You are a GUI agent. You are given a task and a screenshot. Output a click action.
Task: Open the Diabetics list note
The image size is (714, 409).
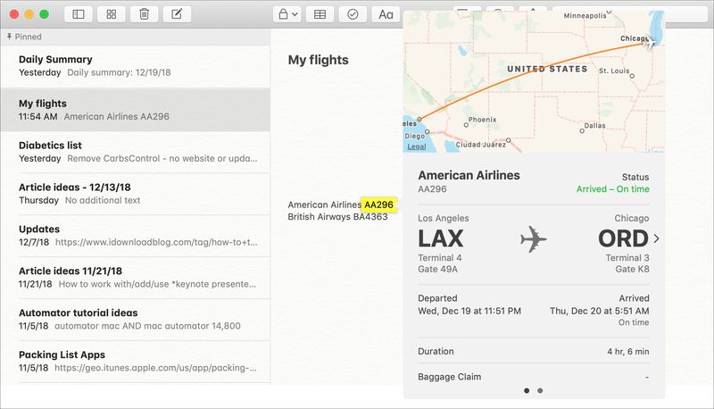[136, 152]
